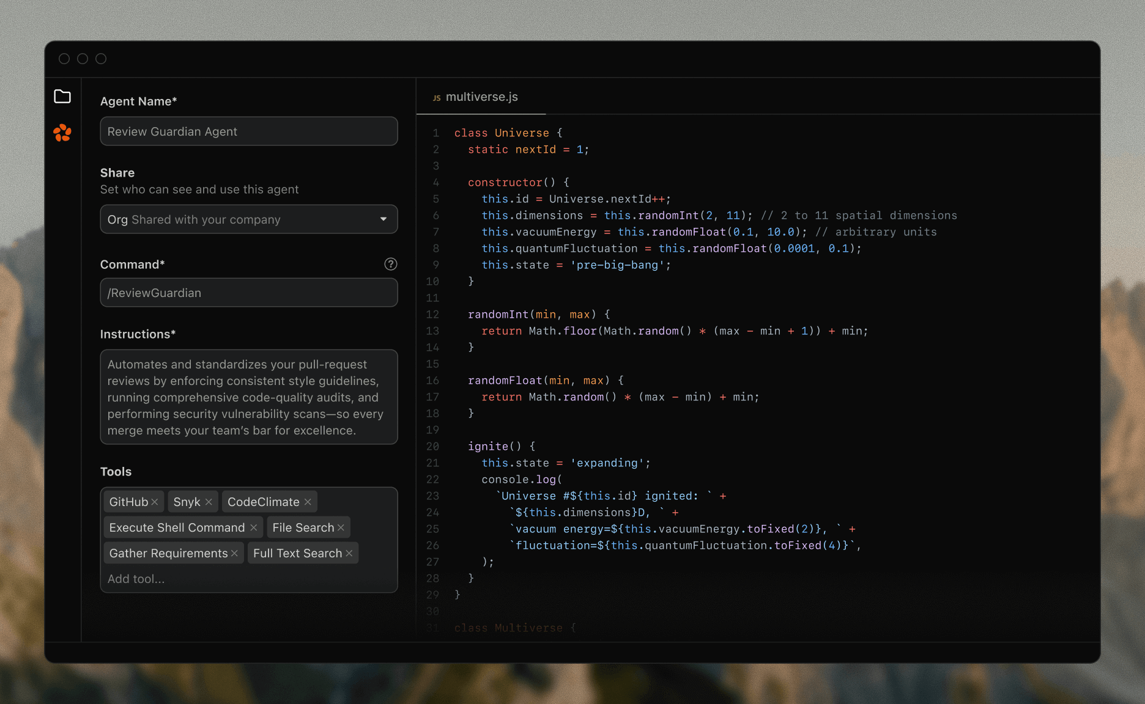The width and height of the screenshot is (1145, 704).
Task: Open the Share visibility dropdown
Action: click(x=383, y=219)
